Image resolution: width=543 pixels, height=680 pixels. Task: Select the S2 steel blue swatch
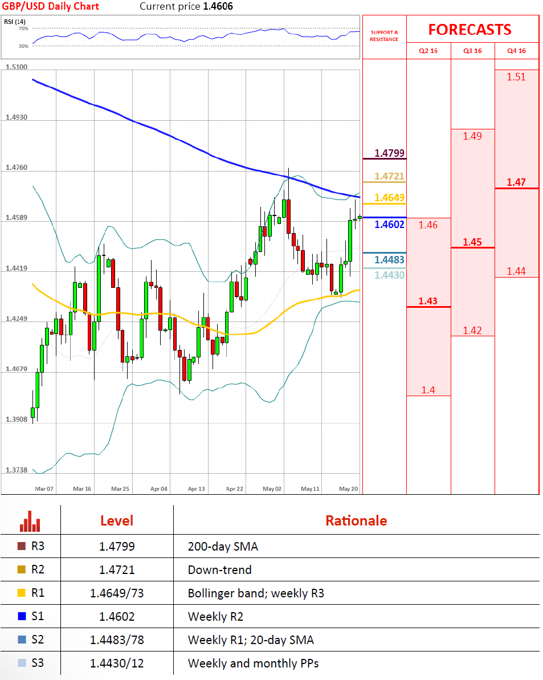click(22, 640)
